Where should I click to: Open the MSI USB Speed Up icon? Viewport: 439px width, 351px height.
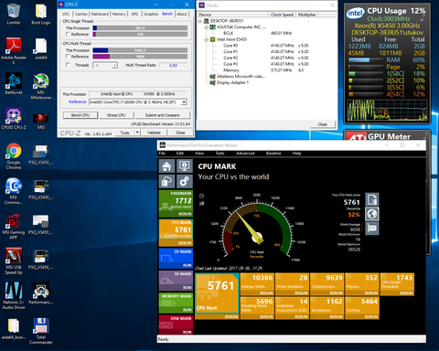click(14, 261)
